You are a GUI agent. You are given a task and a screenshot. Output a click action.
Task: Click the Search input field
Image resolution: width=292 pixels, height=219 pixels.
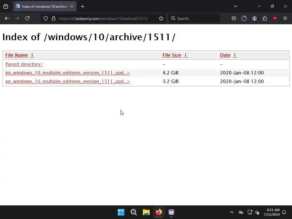tap(194, 19)
